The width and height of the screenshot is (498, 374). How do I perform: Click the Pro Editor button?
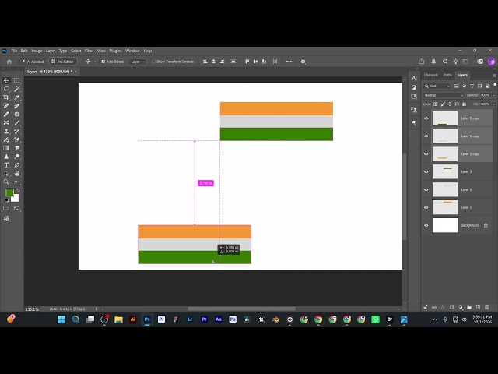(63, 62)
